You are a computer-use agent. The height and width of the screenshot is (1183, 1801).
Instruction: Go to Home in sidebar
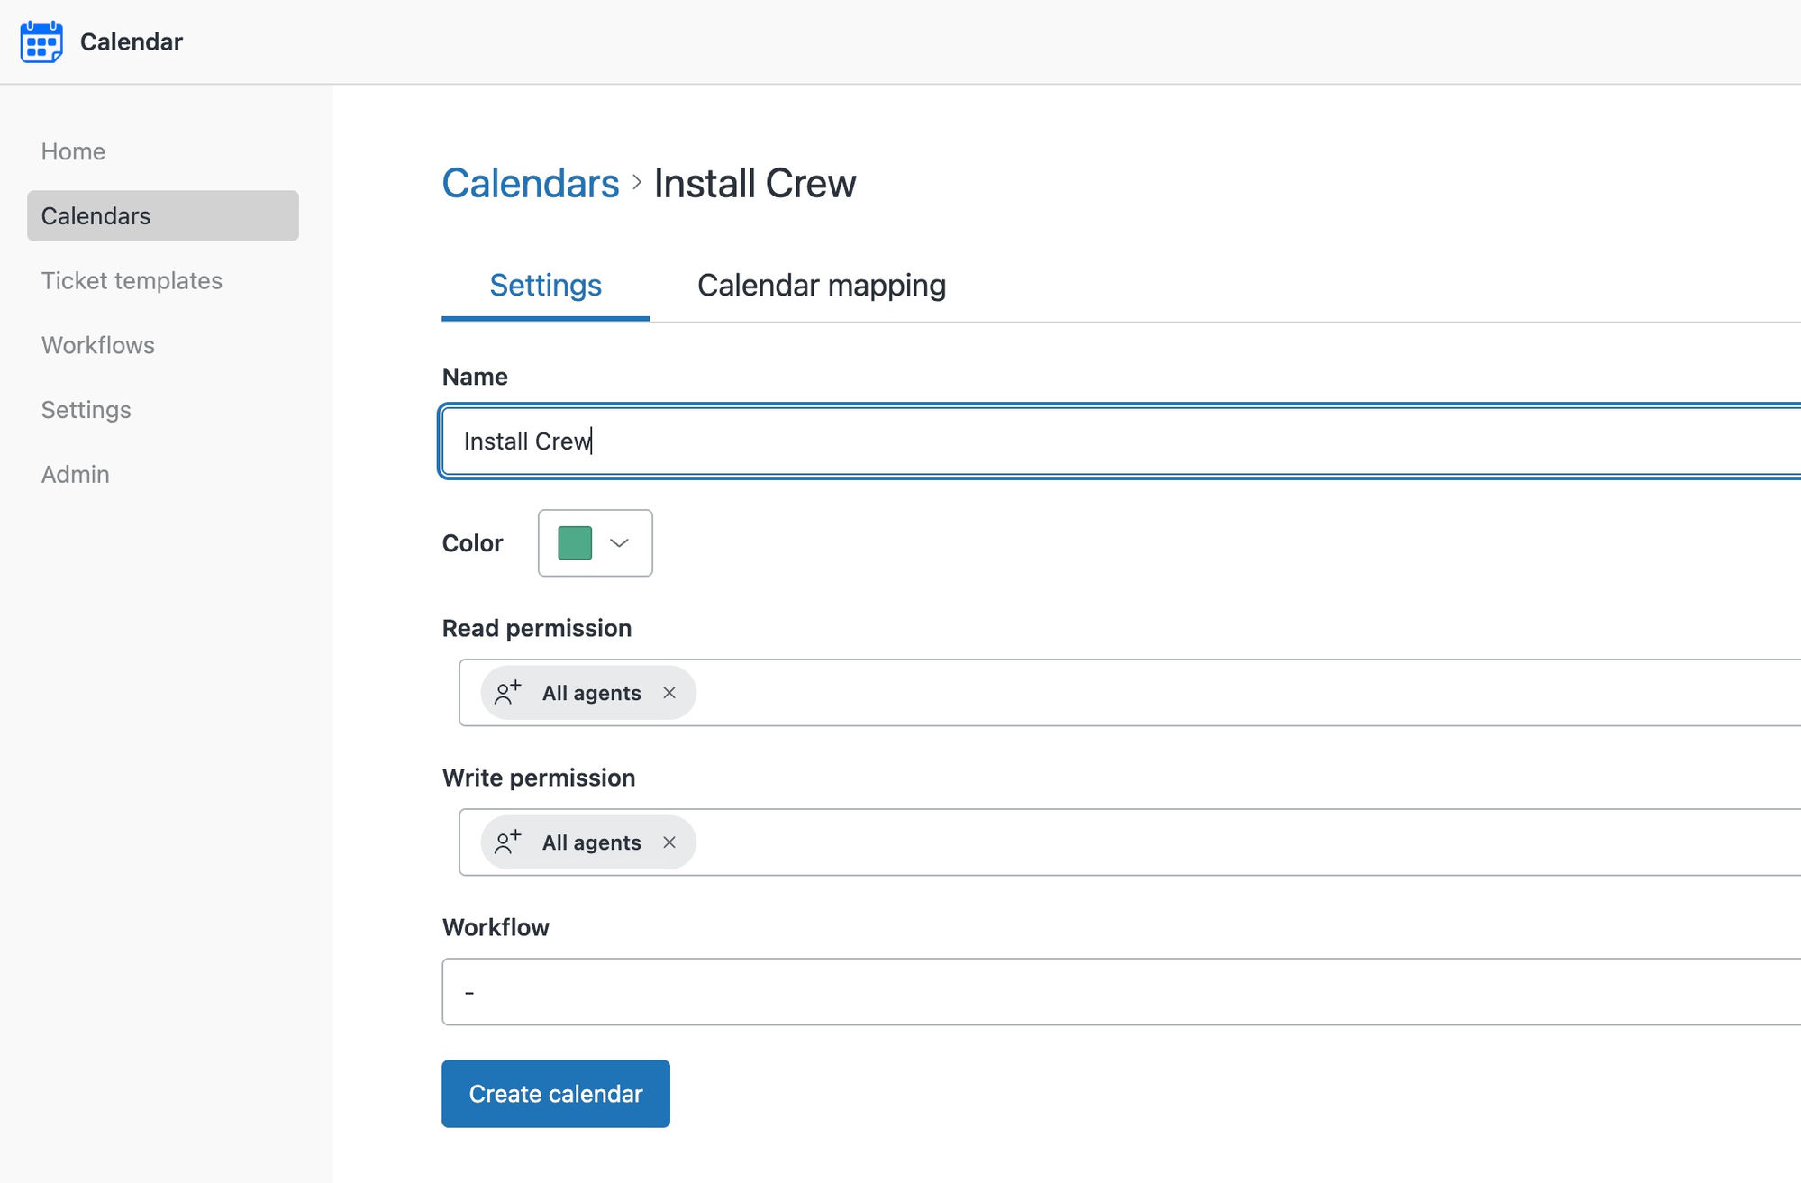73,151
